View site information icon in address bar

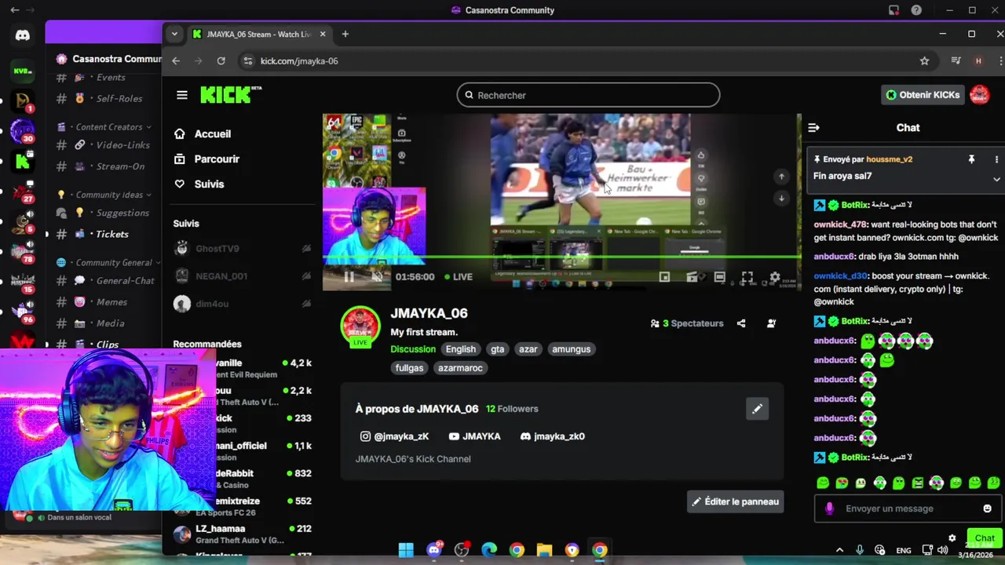(x=248, y=60)
